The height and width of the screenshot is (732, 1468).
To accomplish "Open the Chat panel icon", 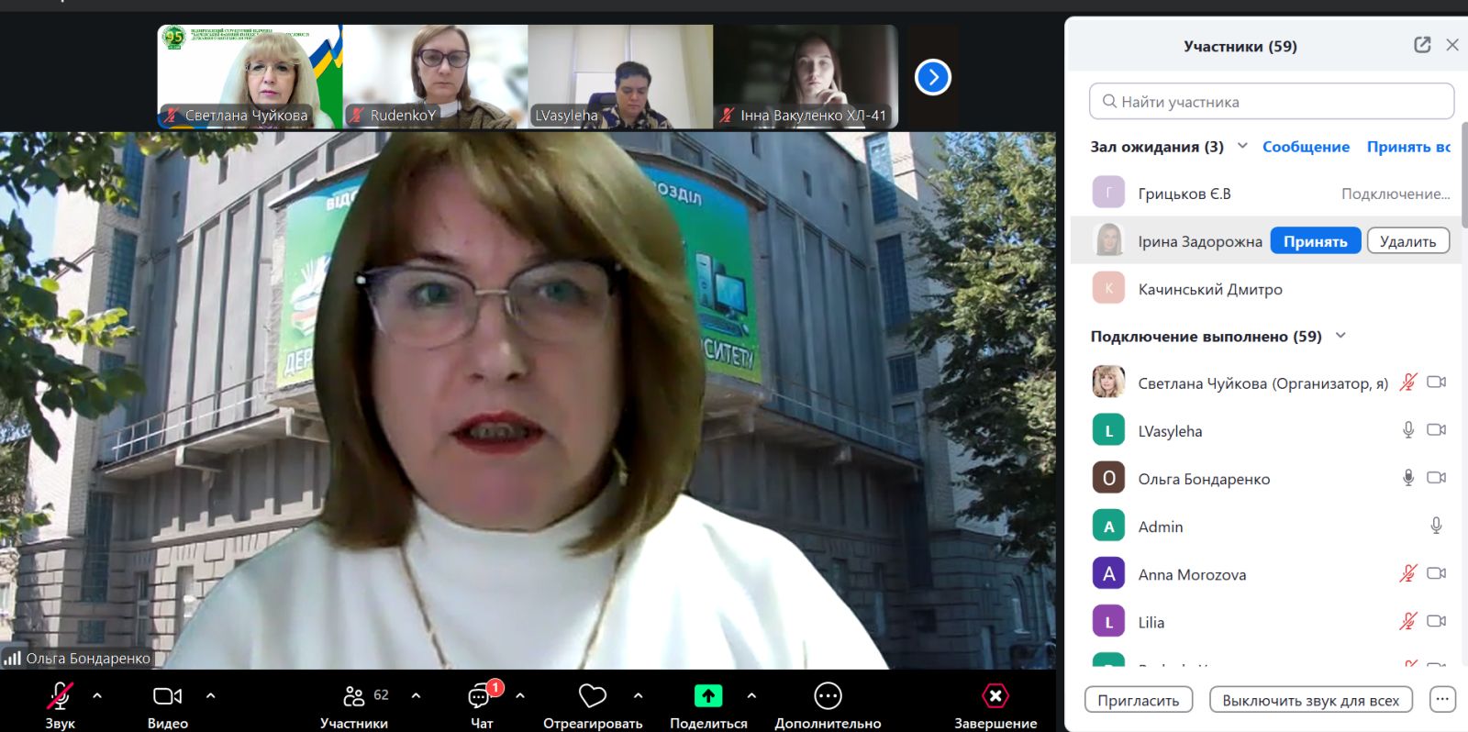I will 480,697.
